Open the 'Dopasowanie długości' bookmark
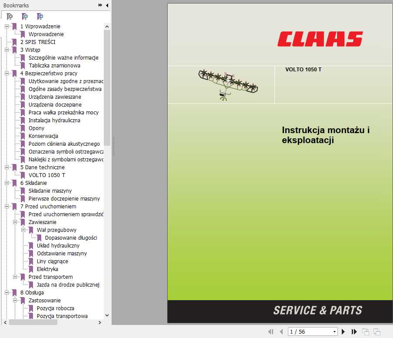This screenshot has width=393, height=338. [71, 238]
